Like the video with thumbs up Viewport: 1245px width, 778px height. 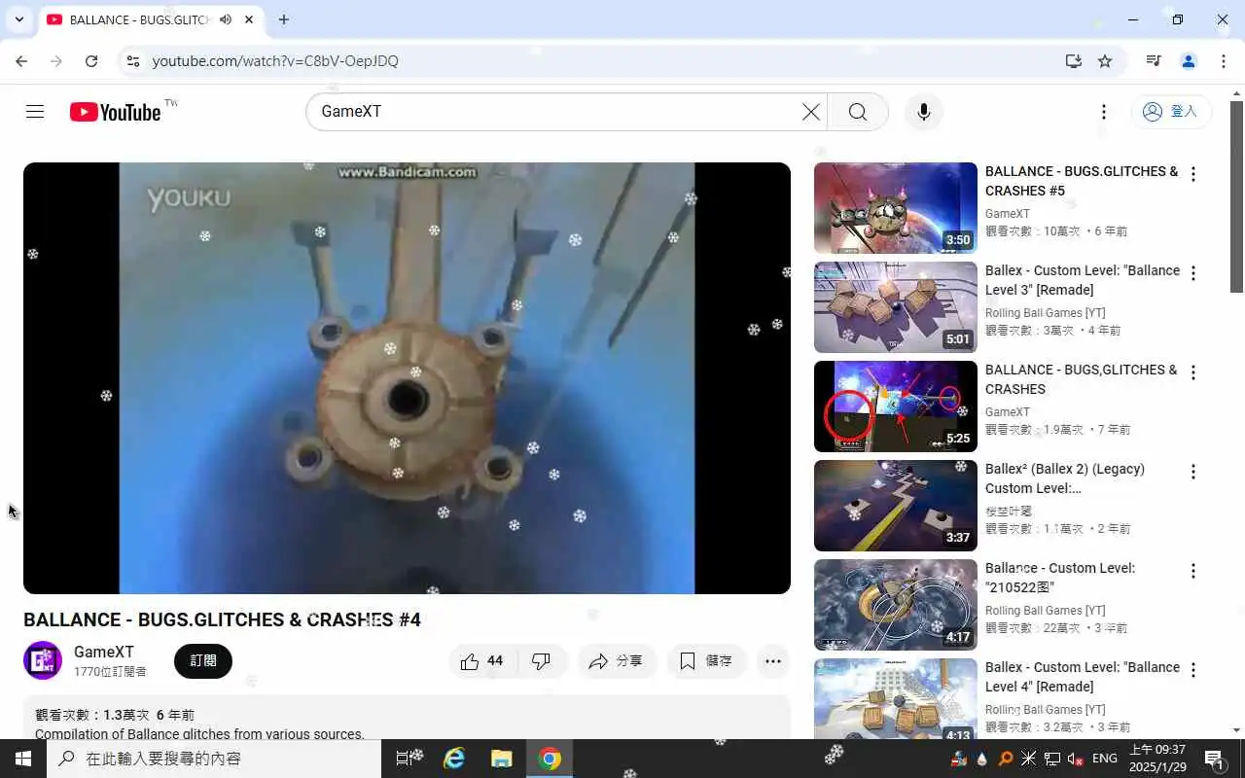482,661
